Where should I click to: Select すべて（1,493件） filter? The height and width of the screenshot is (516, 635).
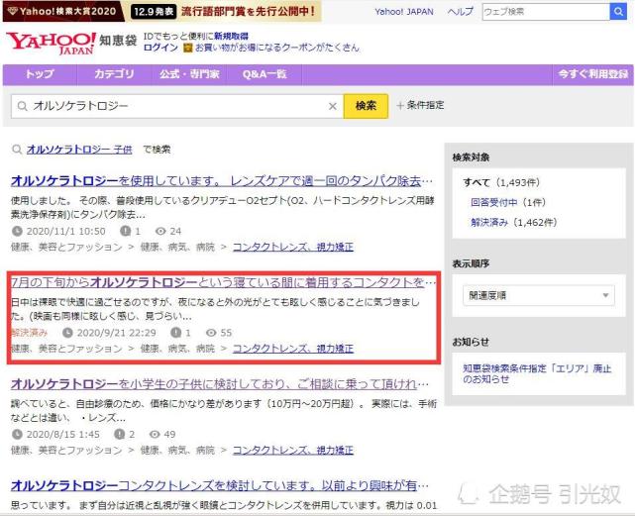point(501,182)
